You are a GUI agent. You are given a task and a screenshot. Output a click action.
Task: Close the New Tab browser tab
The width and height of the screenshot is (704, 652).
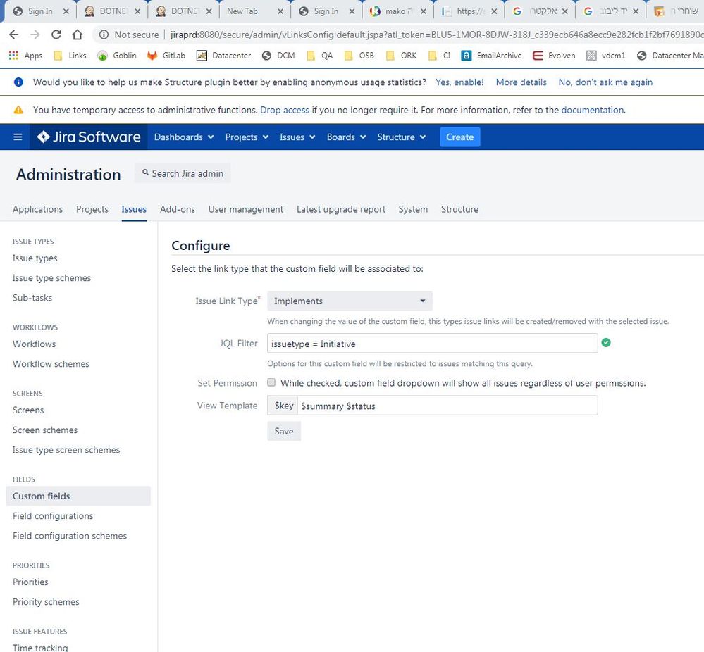(x=280, y=11)
